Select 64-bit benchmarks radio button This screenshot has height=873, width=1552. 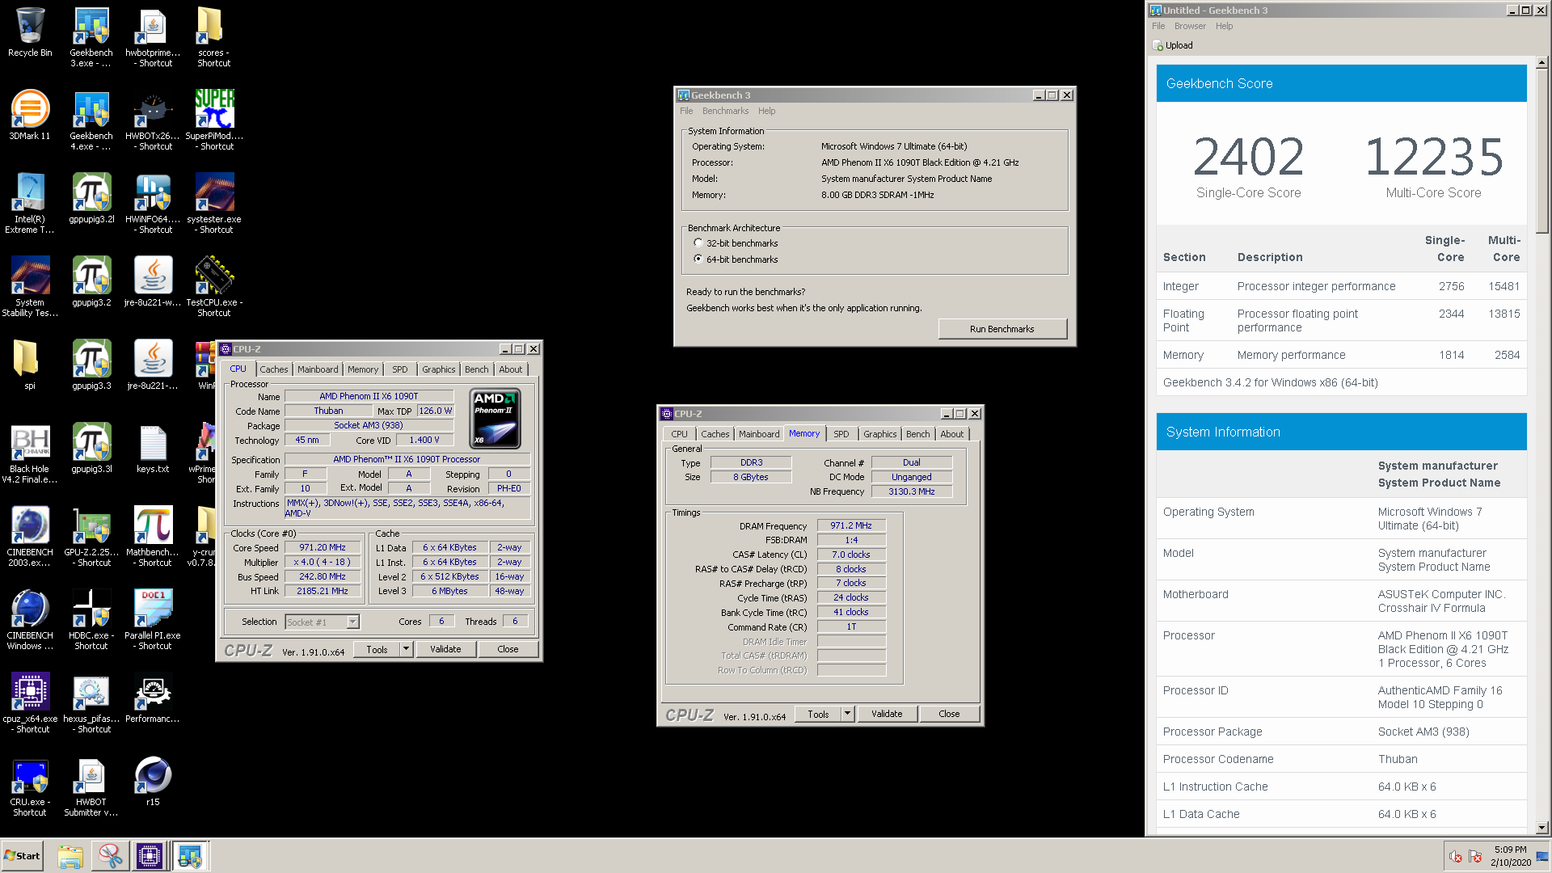pos(698,259)
